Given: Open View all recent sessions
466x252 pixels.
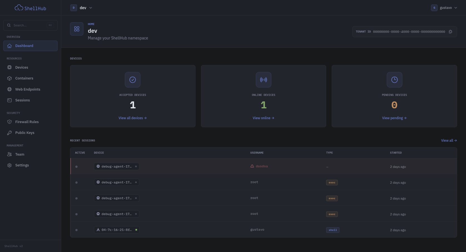Looking at the screenshot, I should coord(449,141).
